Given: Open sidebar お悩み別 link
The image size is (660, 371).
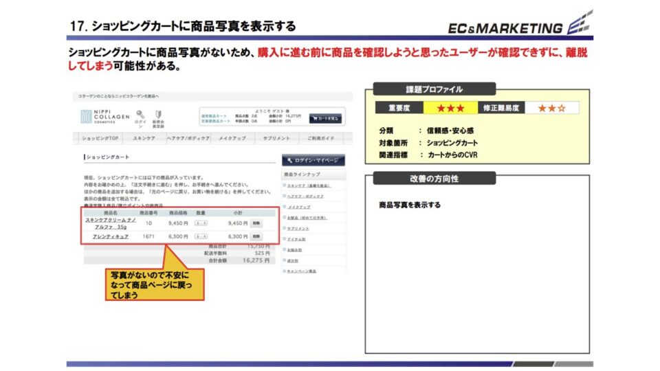Looking at the screenshot, I should point(294,250).
